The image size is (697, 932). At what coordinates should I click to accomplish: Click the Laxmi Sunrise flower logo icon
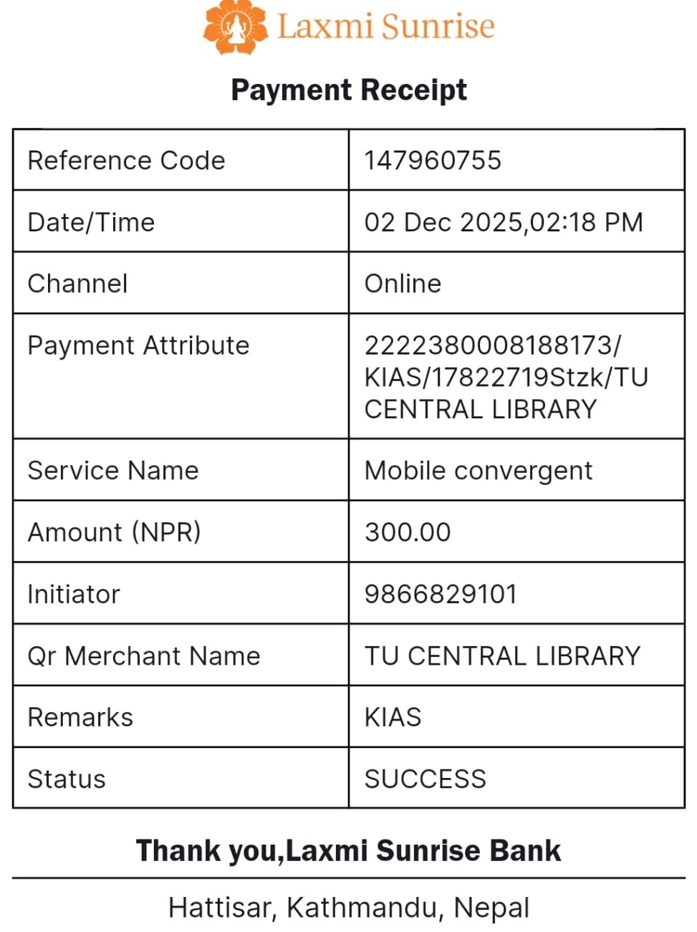click(x=235, y=27)
